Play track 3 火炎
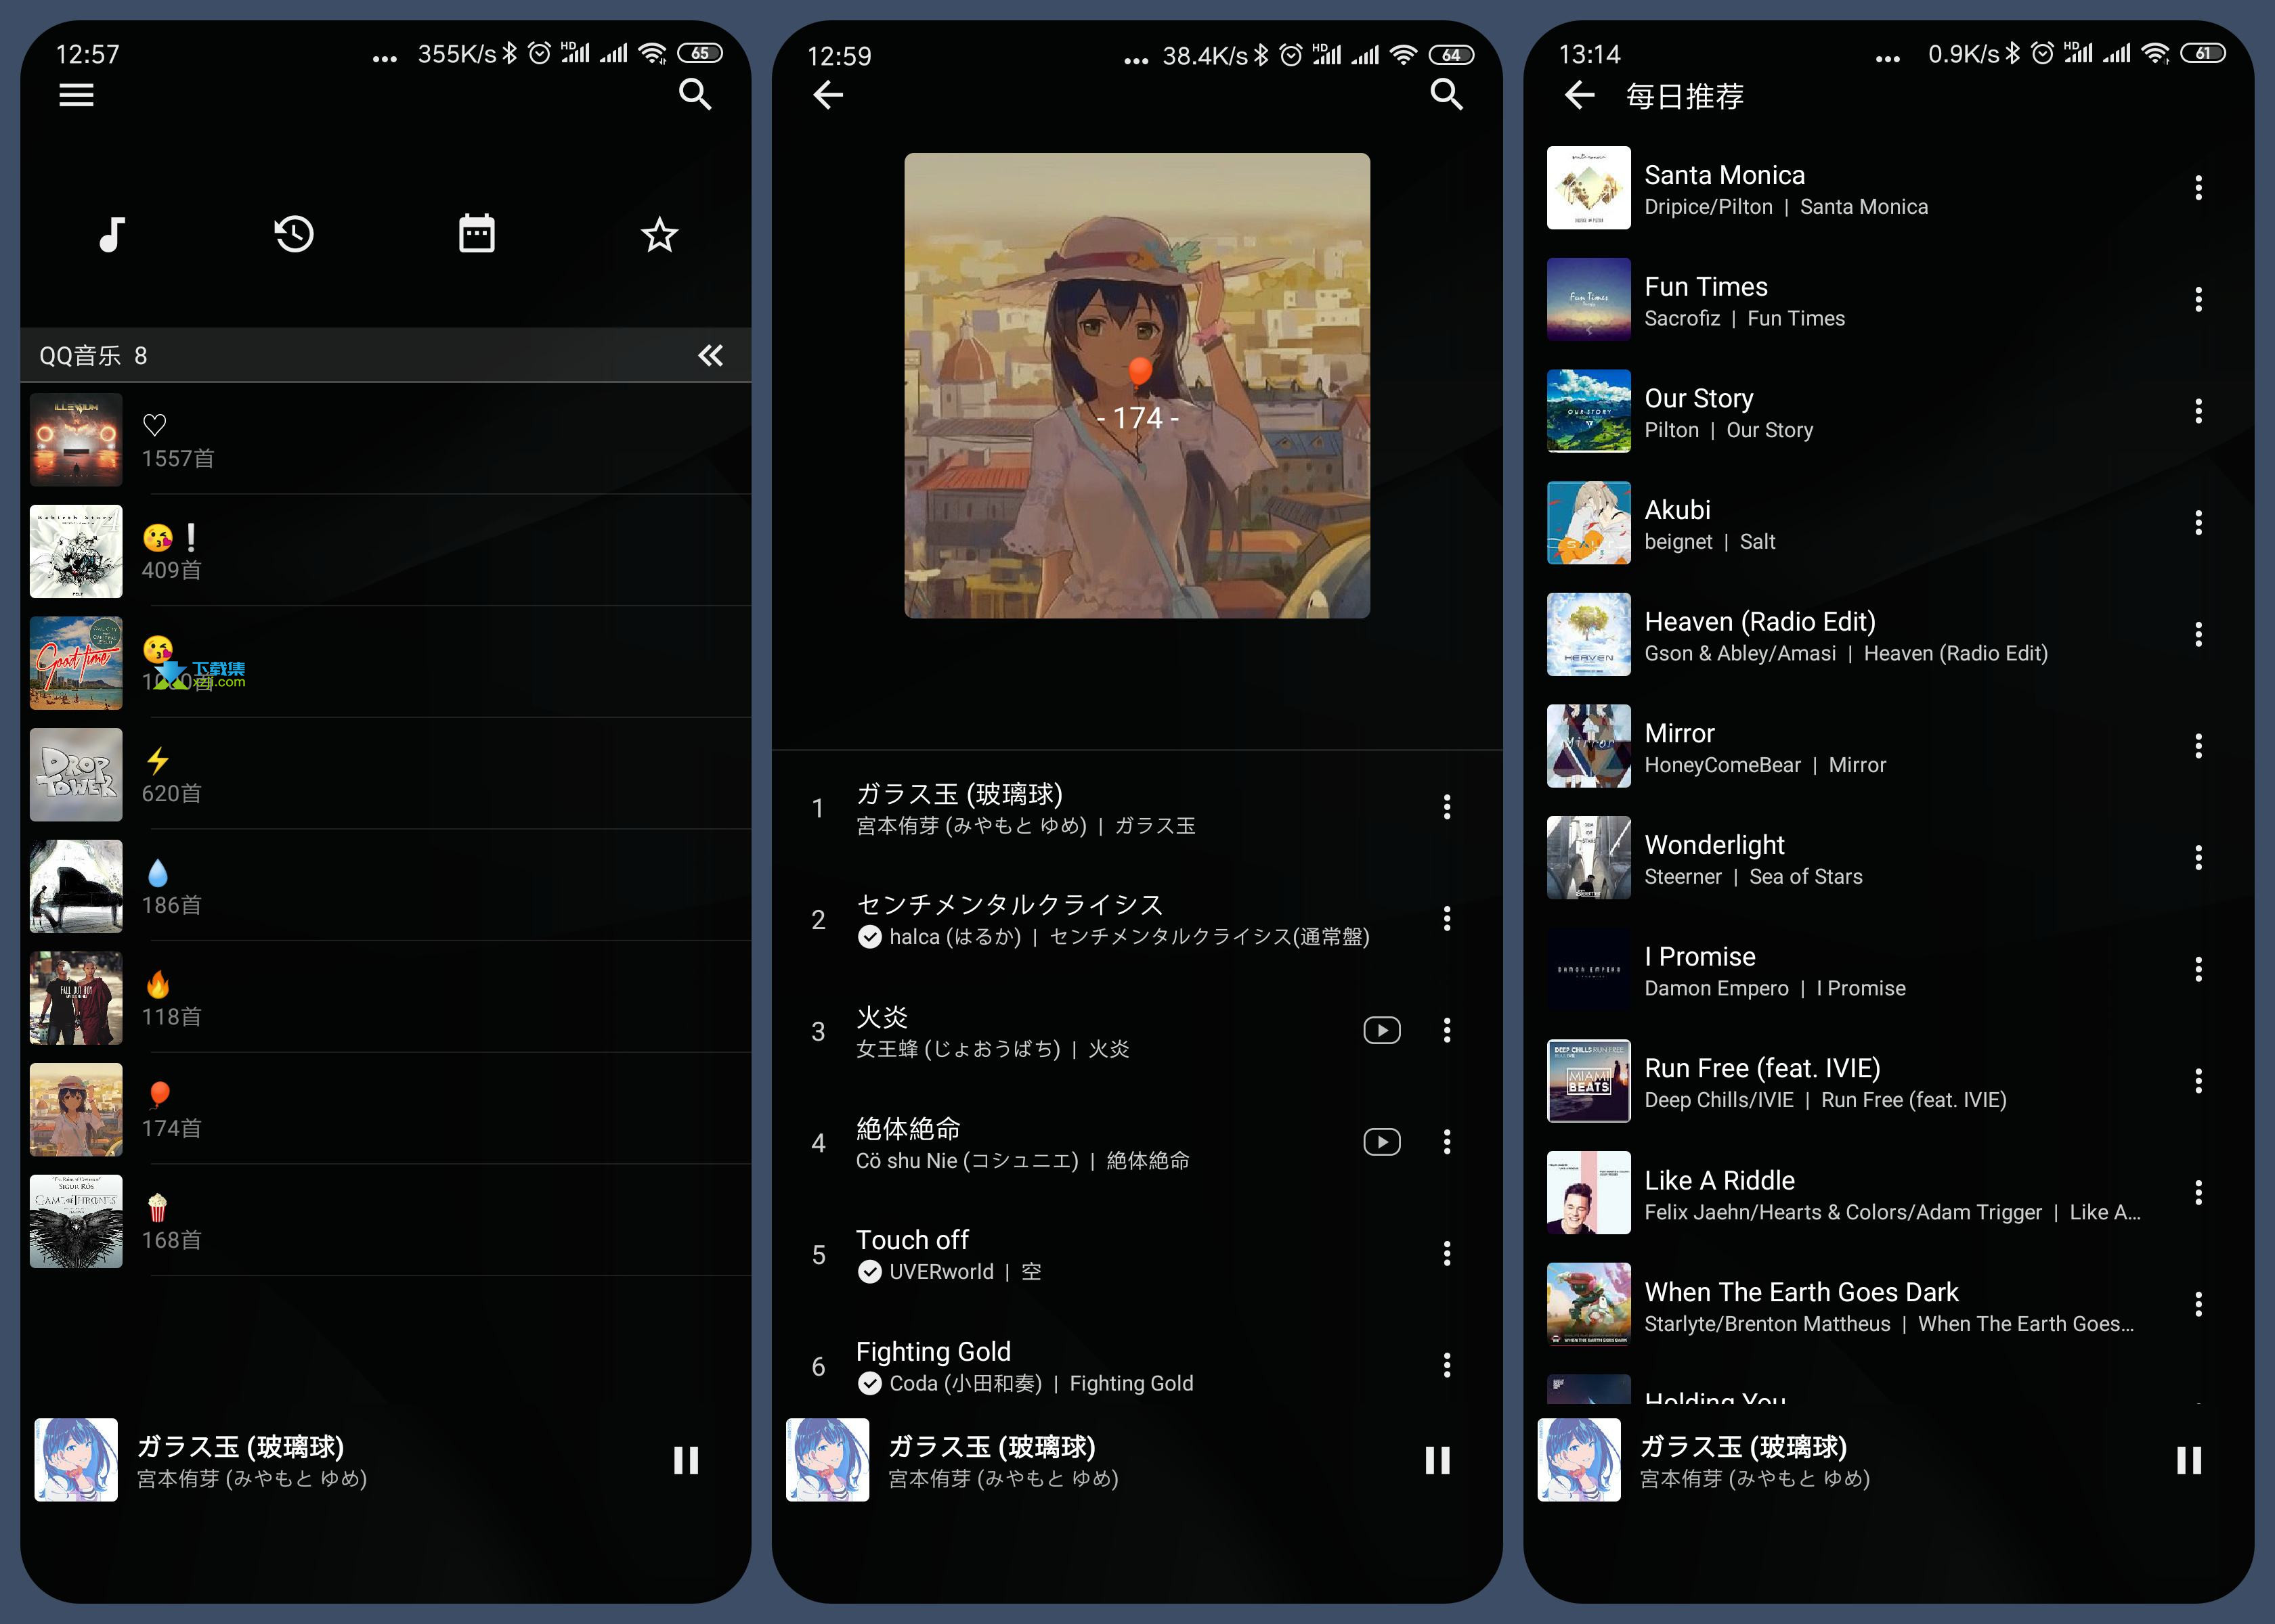 coord(1137,1032)
